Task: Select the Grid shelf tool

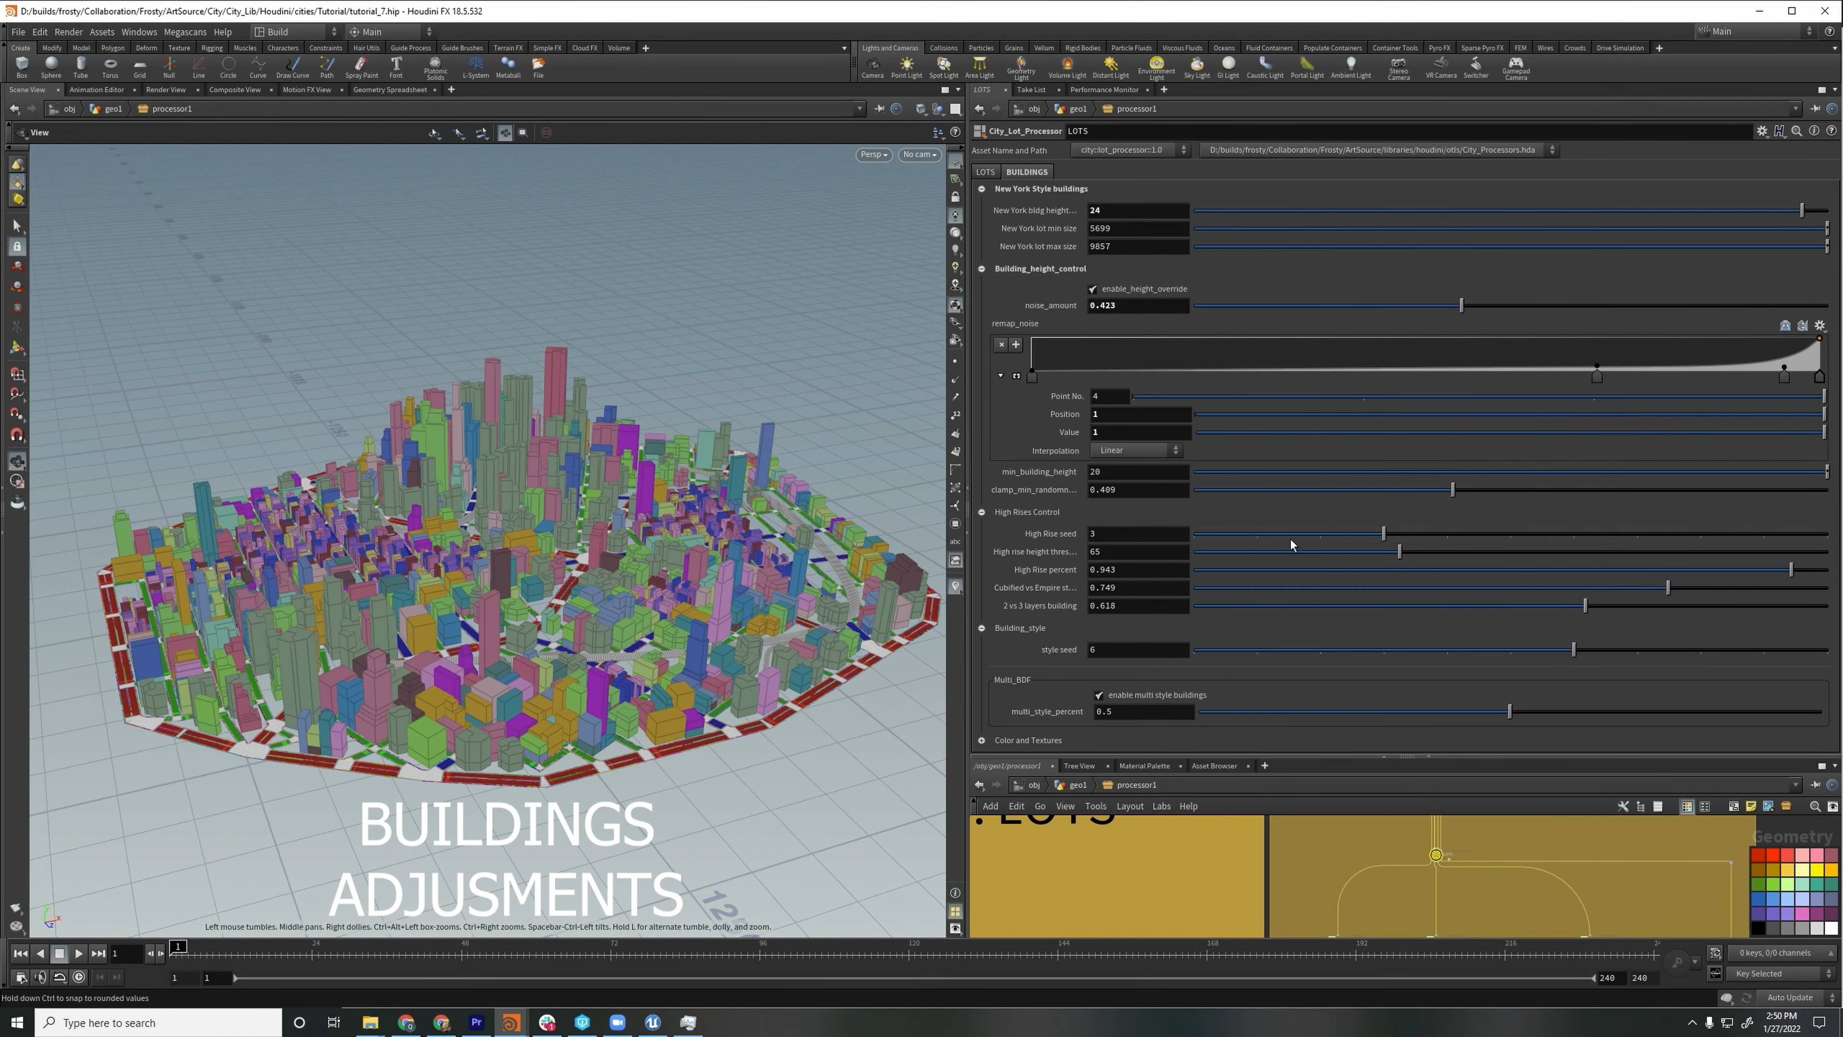Action: click(140, 67)
